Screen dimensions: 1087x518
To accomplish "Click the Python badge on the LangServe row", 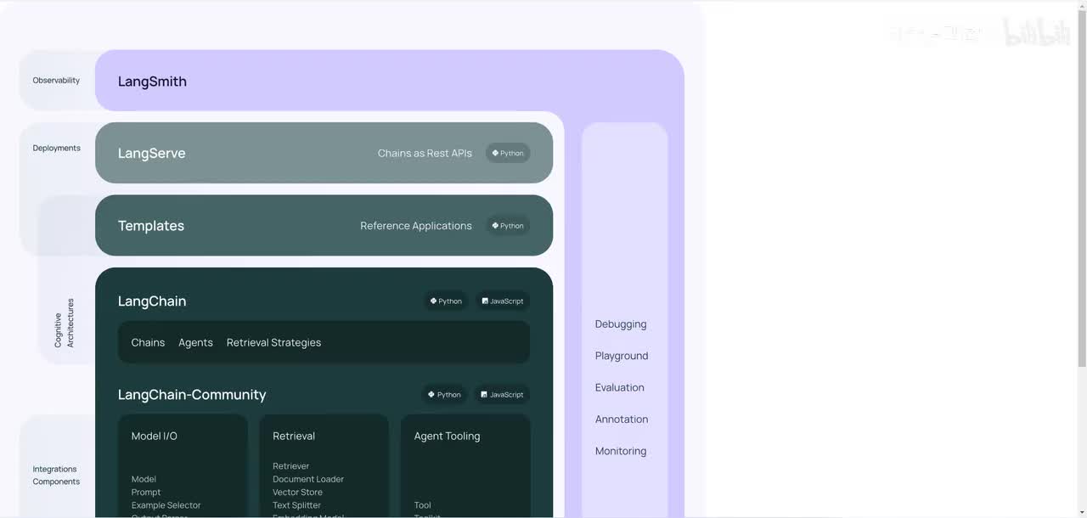I will [x=508, y=154].
